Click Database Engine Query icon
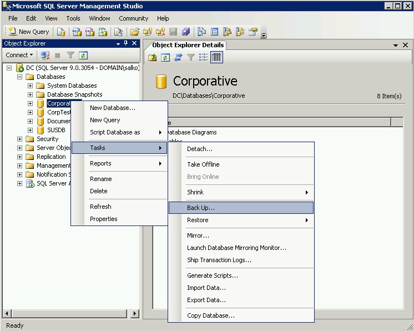This screenshot has height=331, width=414. click(61, 32)
